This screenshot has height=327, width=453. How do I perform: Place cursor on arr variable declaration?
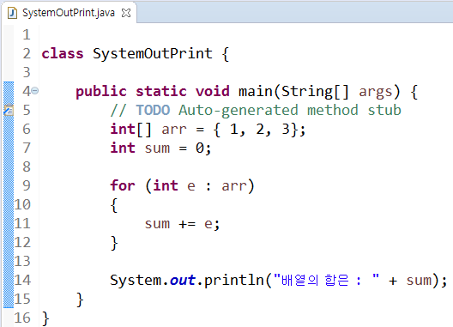click(174, 130)
